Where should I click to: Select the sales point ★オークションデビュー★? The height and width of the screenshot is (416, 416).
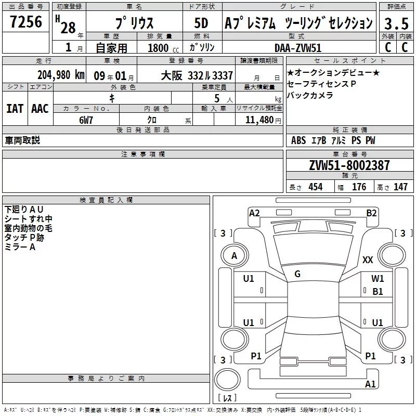point(333,72)
